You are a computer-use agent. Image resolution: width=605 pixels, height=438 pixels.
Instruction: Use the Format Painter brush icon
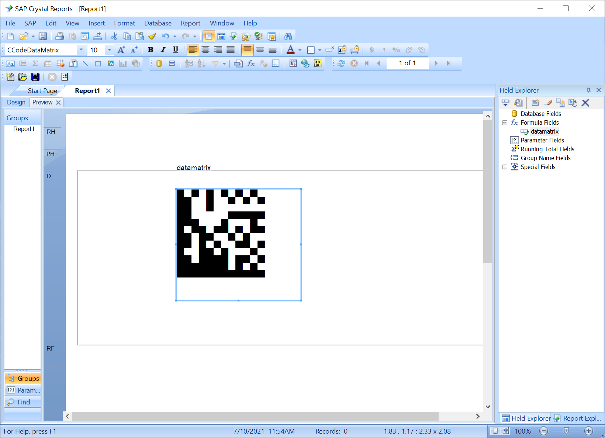click(152, 36)
